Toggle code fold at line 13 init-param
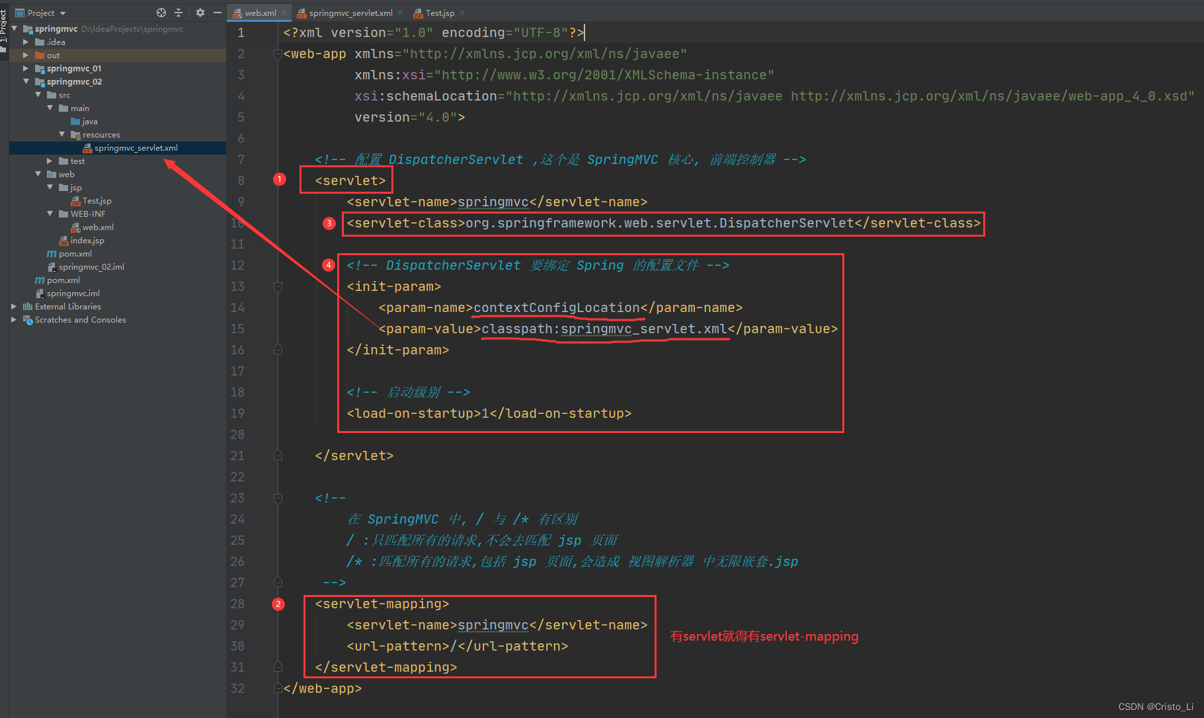The image size is (1204, 718). 278,286
